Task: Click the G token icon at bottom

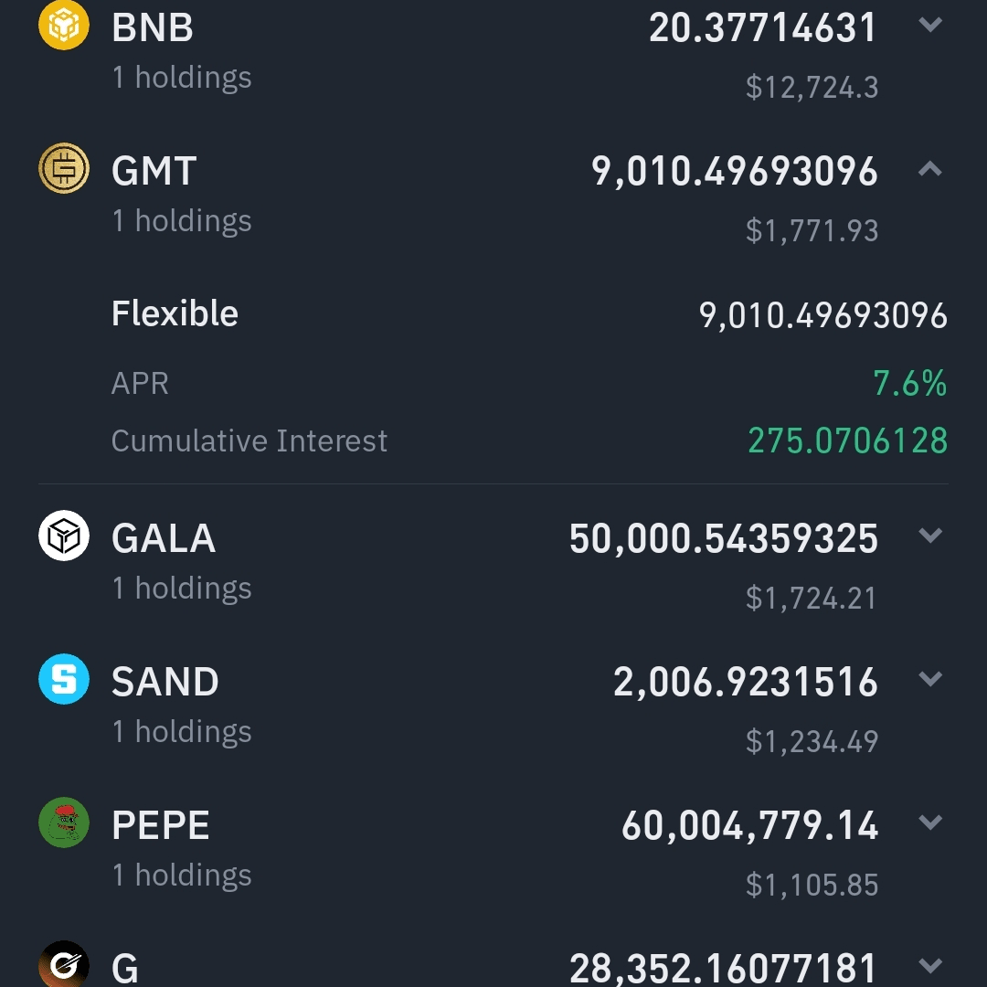Action: click(63, 962)
